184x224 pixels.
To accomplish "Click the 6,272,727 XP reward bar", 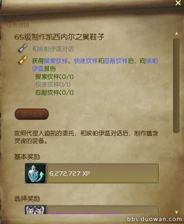I will pyautogui.click(x=103, y=173).
